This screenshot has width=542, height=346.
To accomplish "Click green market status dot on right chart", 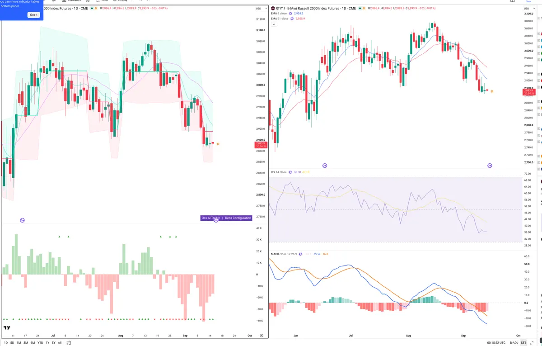I will click(x=360, y=8).
